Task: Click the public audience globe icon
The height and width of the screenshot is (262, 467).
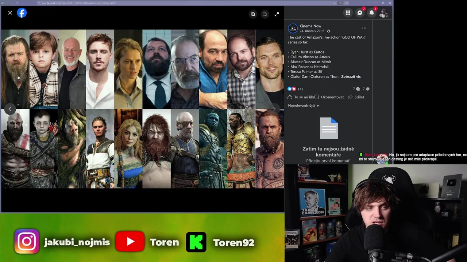Action: pyautogui.click(x=328, y=31)
